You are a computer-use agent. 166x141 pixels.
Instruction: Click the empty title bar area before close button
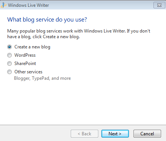point(101,5)
